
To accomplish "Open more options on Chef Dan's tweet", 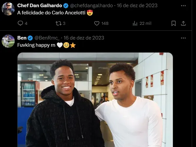I will pos(183,6).
